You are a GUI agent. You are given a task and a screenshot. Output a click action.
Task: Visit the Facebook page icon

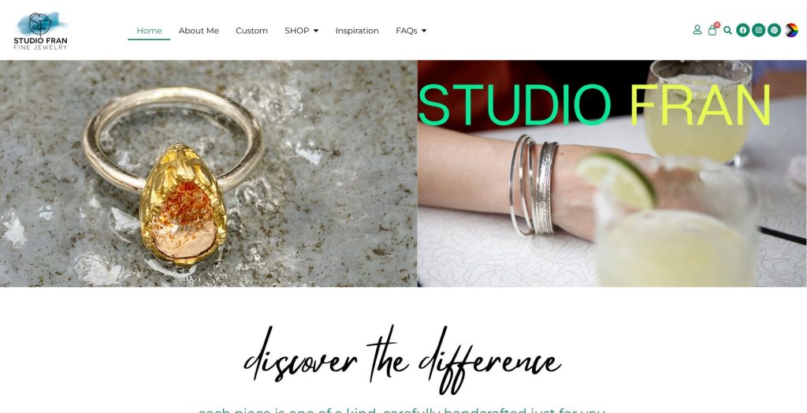tap(742, 31)
